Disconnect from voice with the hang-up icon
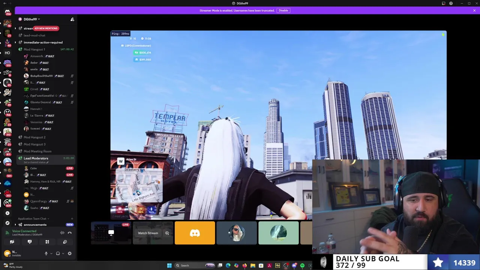 pyautogui.click(x=69, y=233)
